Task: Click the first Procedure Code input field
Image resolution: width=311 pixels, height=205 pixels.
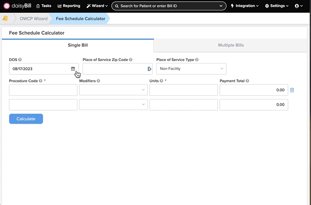Action: coord(43,90)
